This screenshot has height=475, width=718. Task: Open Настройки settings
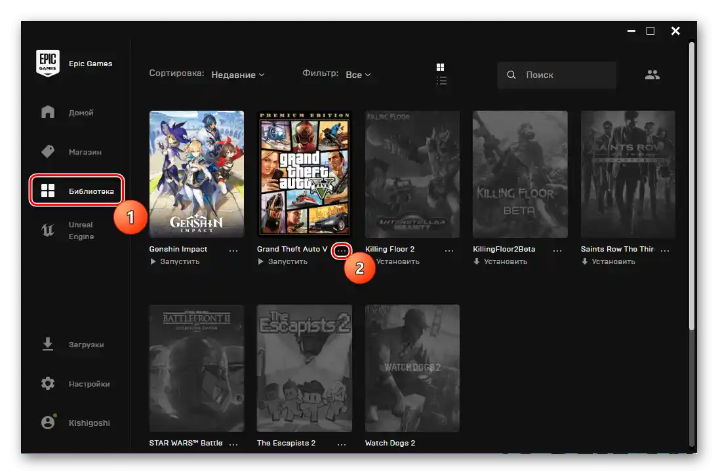[x=75, y=383]
